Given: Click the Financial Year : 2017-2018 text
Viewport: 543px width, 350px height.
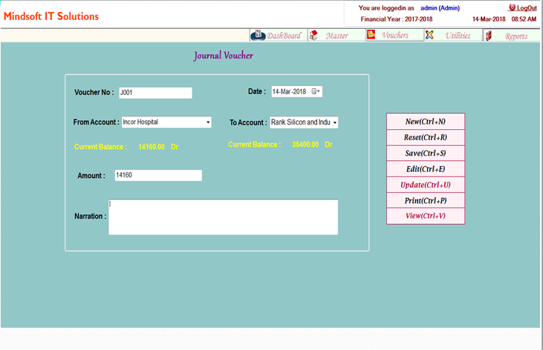Looking at the screenshot, I should click(x=397, y=19).
